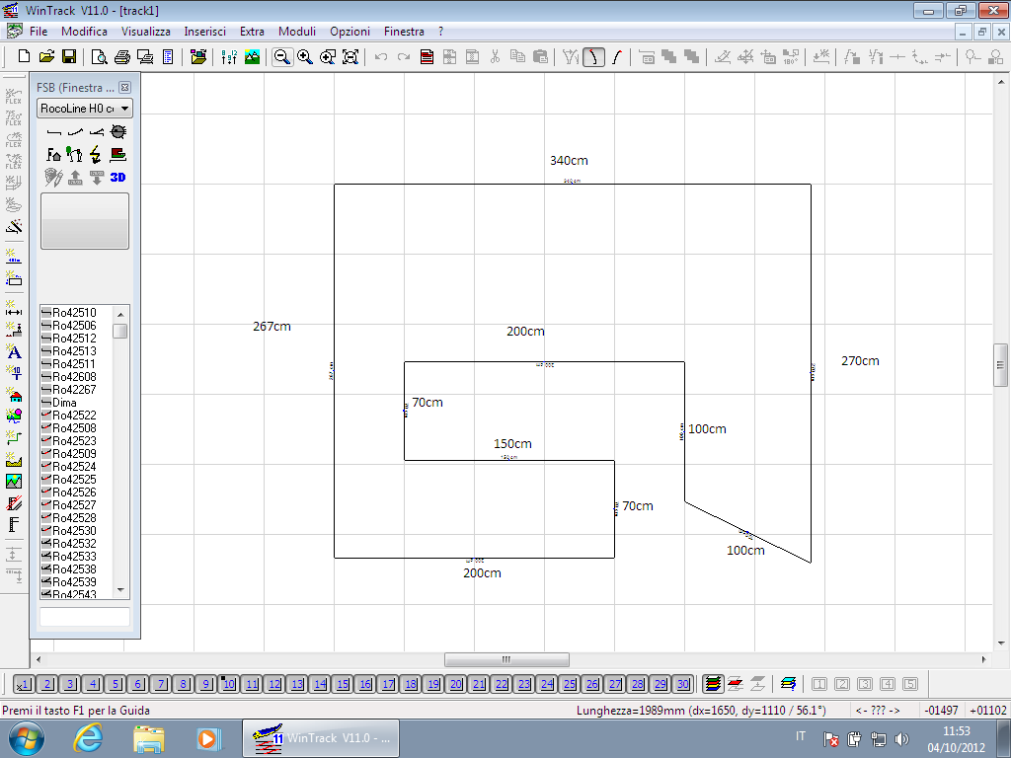1011x758 pixels.
Task: Click the WinTrack V11.0 taskbar button
Action: (321, 738)
